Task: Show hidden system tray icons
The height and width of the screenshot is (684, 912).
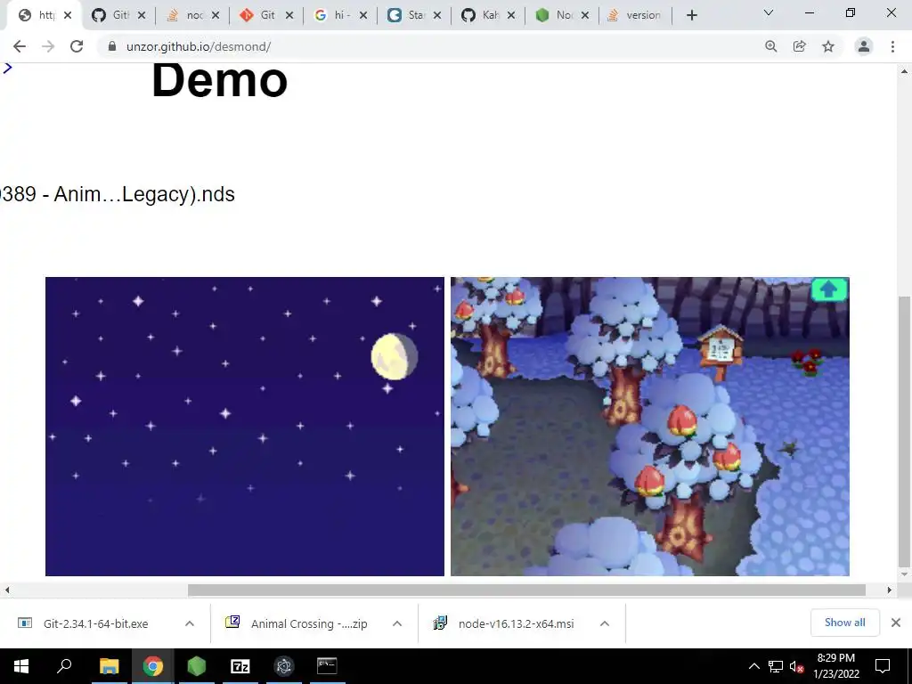Action: (753, 666)
